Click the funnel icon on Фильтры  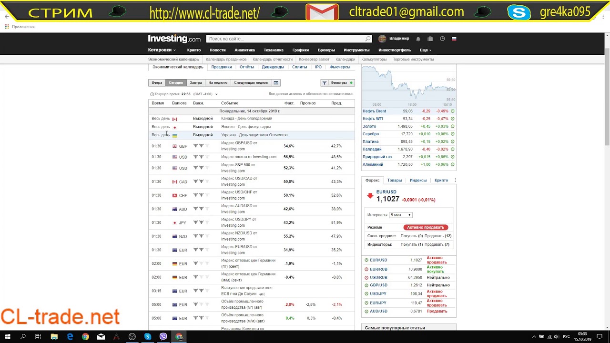(x=325, y=82)
